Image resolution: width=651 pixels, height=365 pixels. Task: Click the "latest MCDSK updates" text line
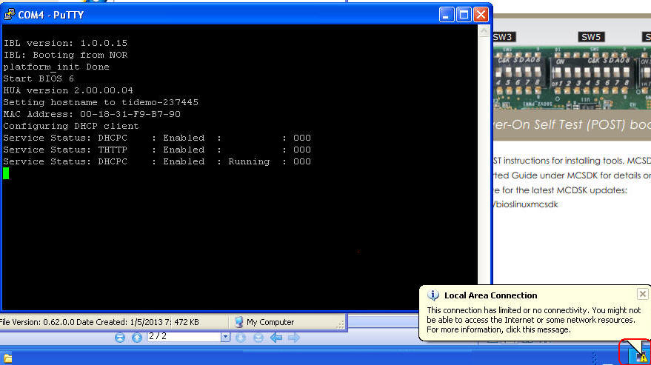pos(561,190)
